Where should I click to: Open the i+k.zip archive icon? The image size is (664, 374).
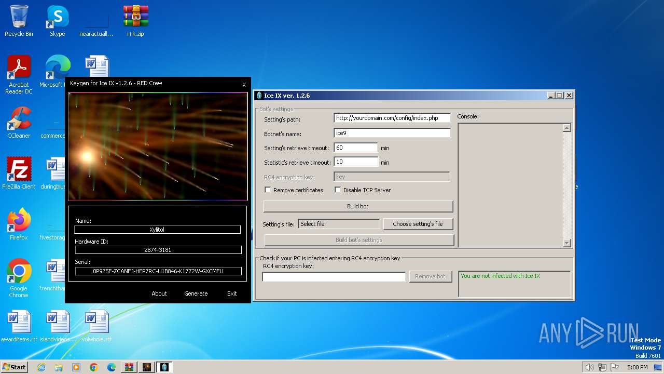pyautogui.click(x=135, y=21)
